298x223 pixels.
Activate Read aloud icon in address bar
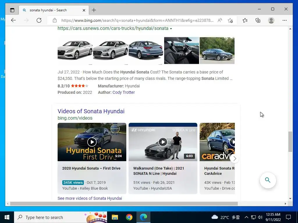click(220, 20)
